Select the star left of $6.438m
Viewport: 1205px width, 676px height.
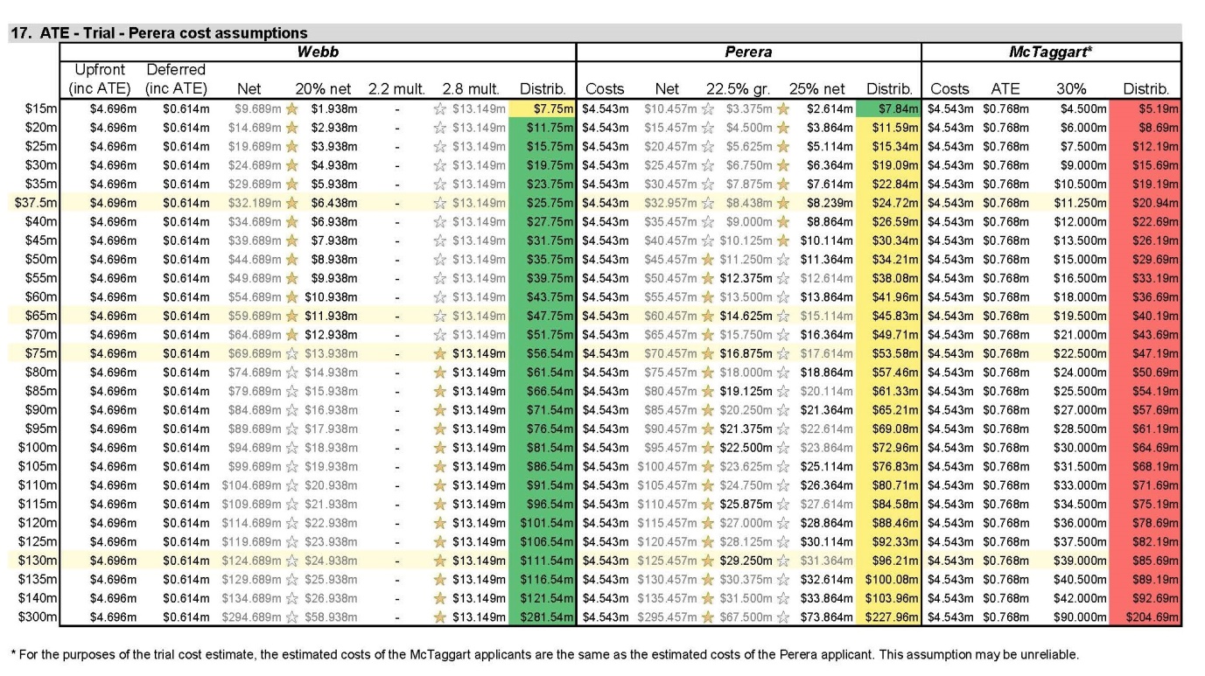[x=292, y=204]
